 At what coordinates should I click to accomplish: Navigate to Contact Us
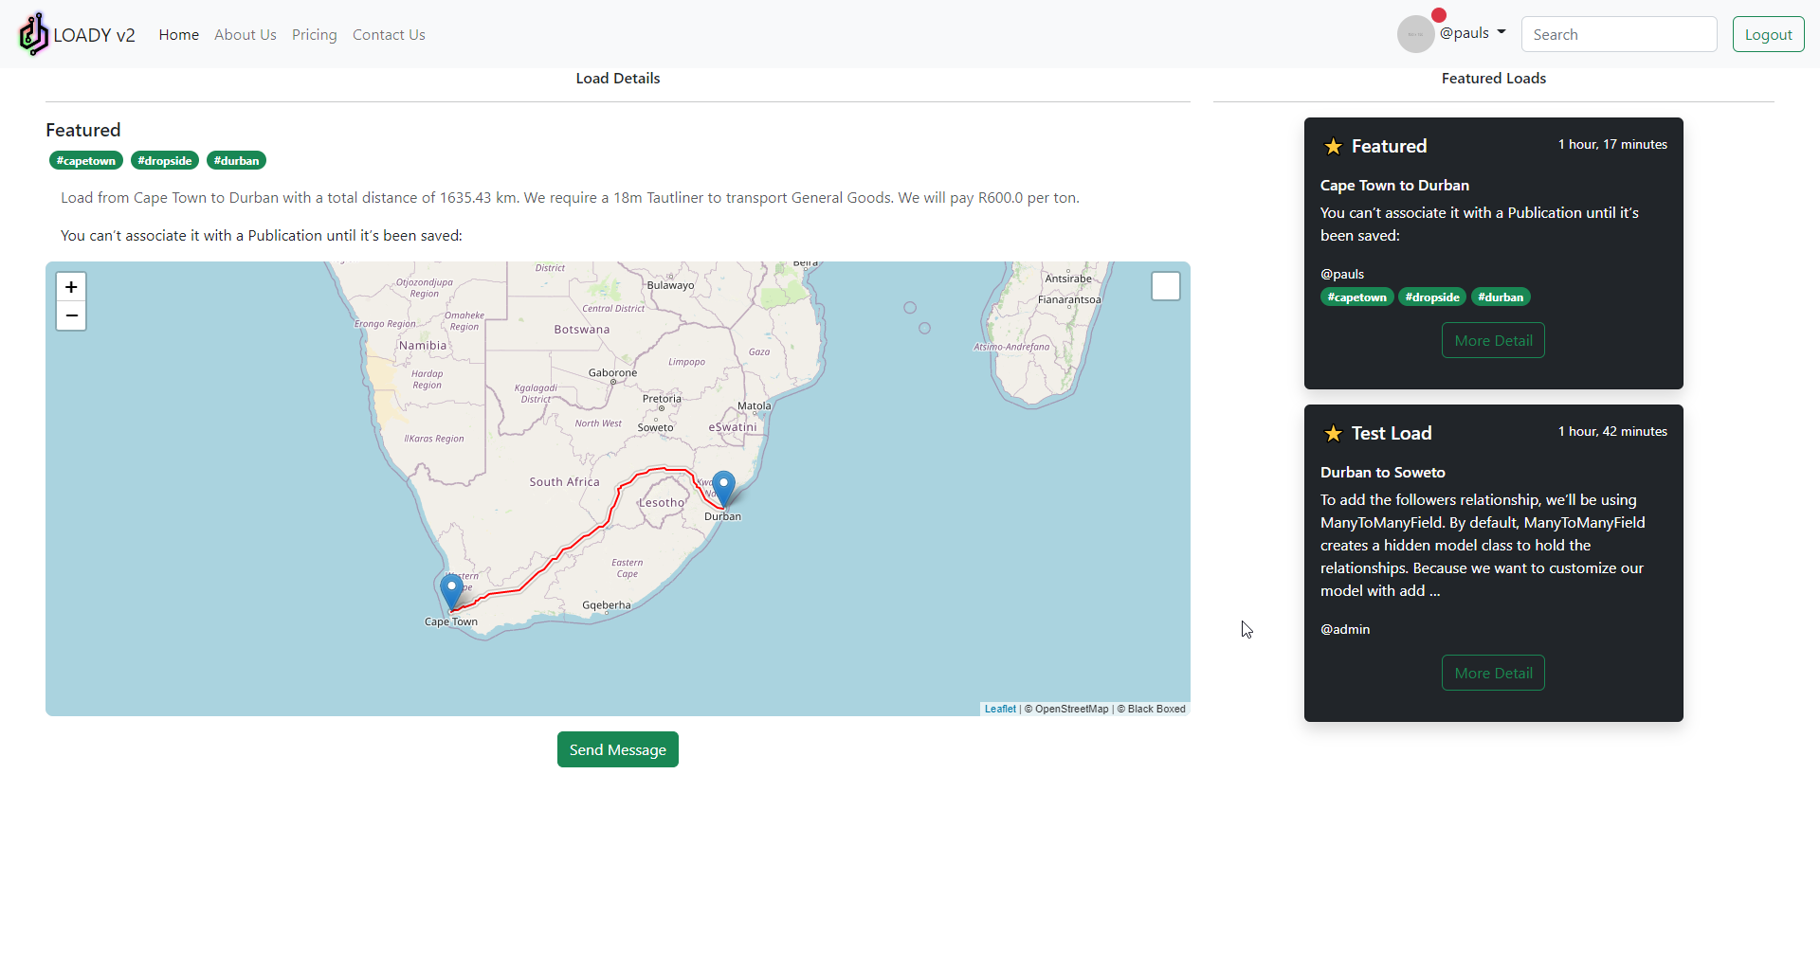pyautogui.click(x=389, y=35)
